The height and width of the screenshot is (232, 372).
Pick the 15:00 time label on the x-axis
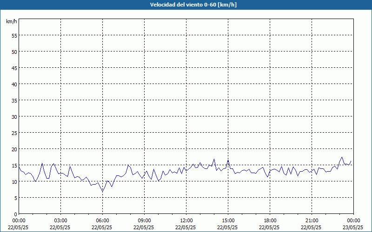point(228,220)
